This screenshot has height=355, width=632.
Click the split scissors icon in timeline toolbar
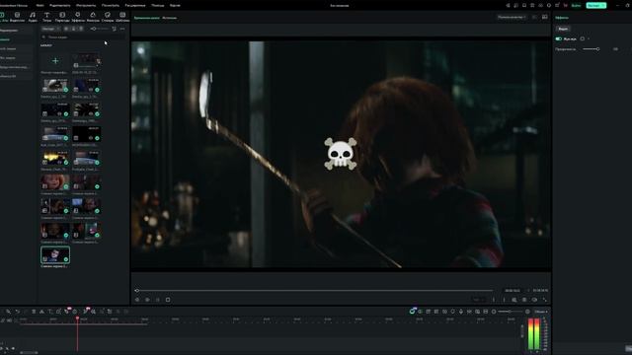(x=41, y=312)
